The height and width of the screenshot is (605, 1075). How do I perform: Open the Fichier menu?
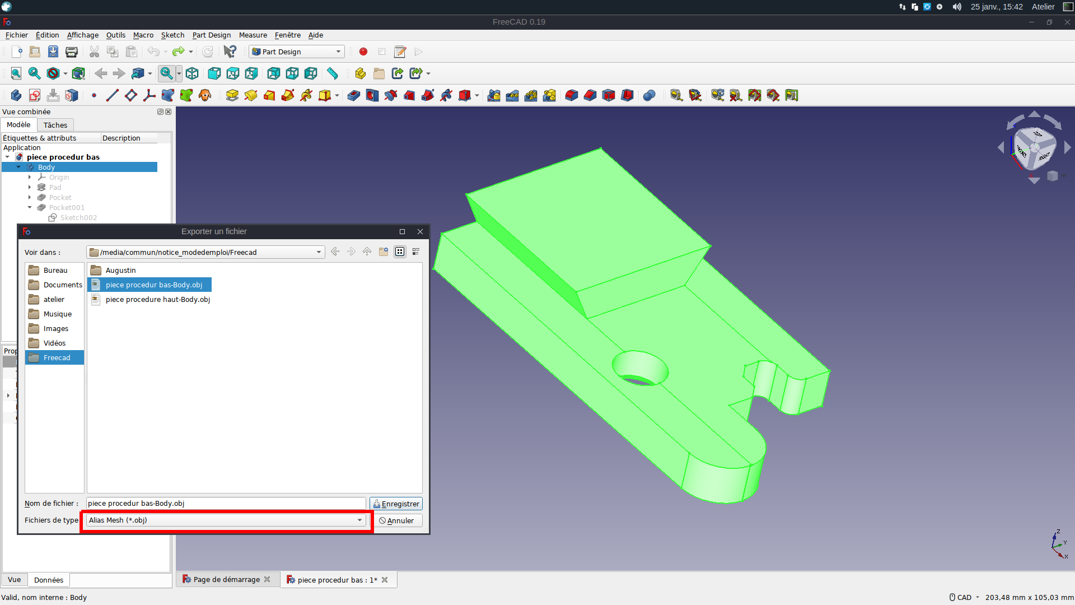[x=17, y=35]
